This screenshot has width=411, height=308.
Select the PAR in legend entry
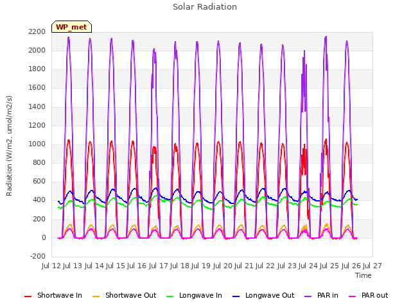pyautogui.click(x=321, y=295)
